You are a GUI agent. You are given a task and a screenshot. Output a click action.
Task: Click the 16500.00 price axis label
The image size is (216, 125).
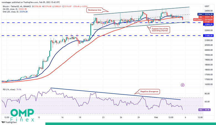click(x=209, y=84)
